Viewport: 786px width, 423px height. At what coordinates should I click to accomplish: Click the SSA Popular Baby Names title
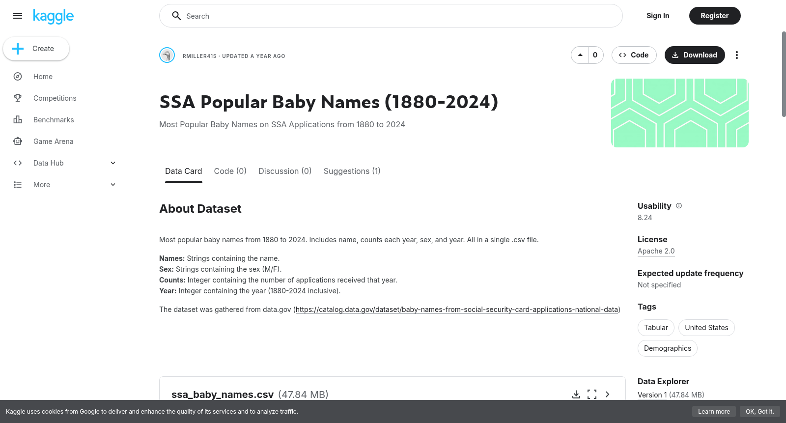329,102
